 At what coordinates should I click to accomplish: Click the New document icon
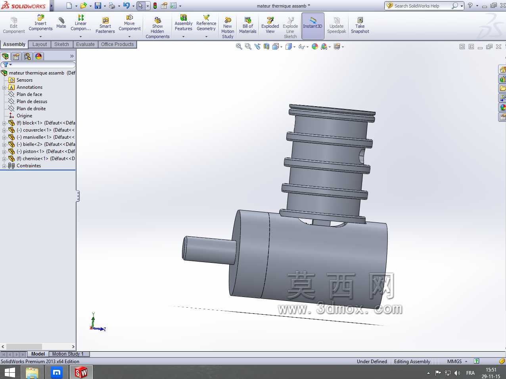coord(69,6)
